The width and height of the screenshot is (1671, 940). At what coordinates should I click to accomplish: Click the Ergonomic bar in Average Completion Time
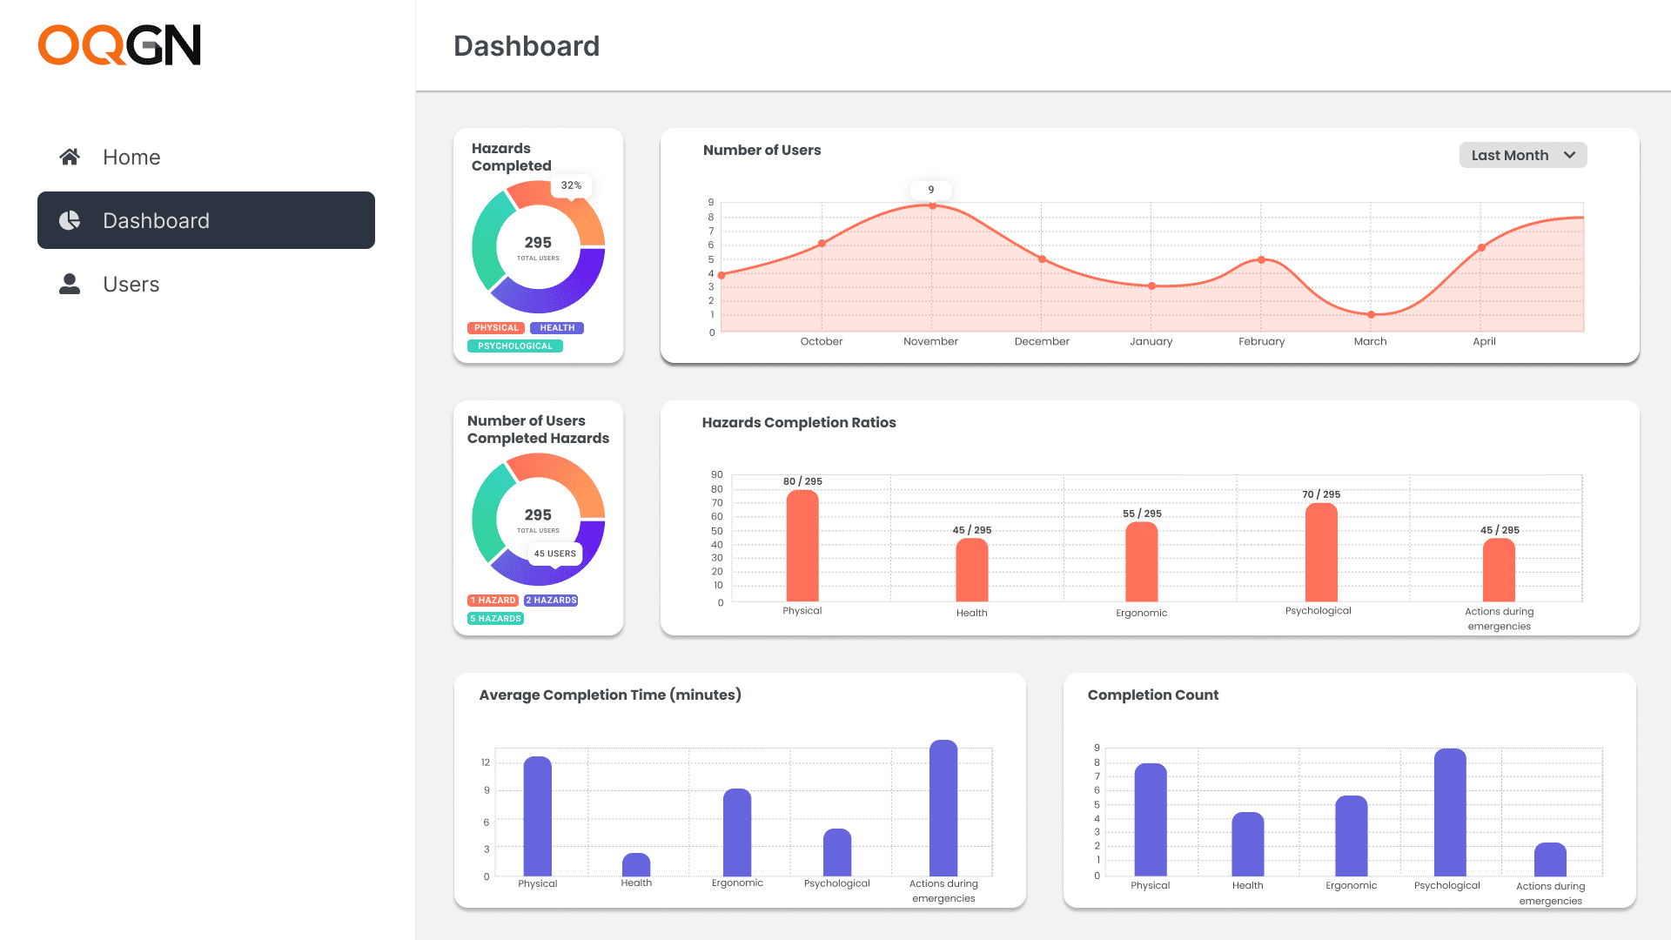(x=737, y=832)
